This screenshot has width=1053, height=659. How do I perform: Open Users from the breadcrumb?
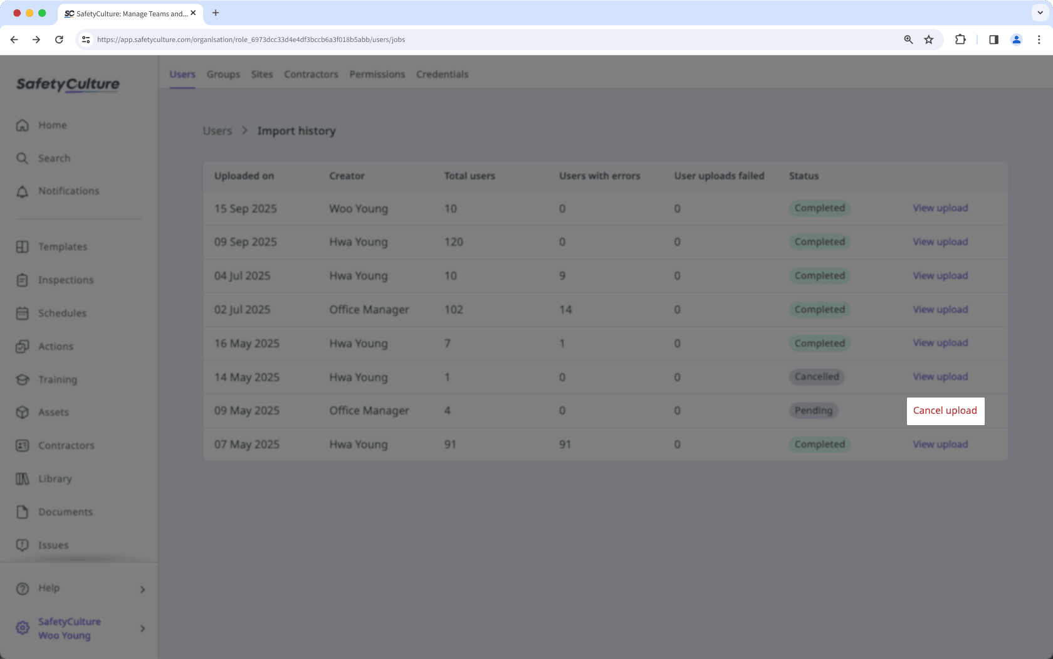coord(217,130)
